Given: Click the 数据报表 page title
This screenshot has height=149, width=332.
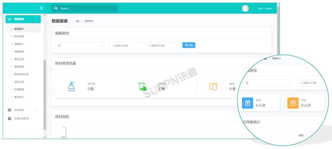Looking at the screenshot, I should 60,21.
